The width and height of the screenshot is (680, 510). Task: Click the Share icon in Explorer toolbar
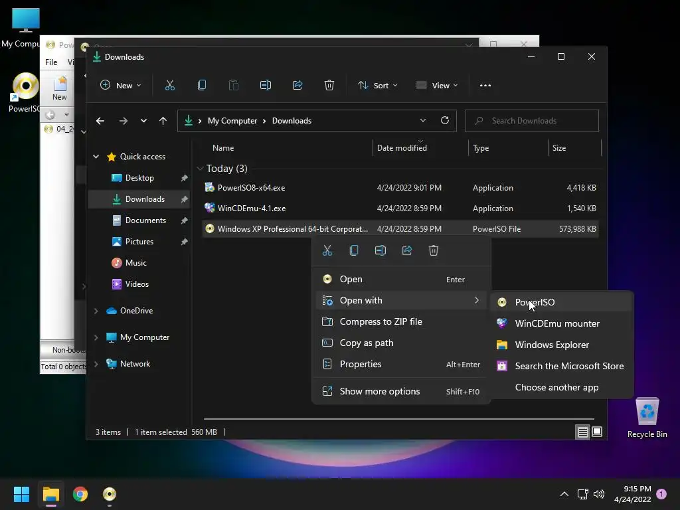tap(297, 86)
